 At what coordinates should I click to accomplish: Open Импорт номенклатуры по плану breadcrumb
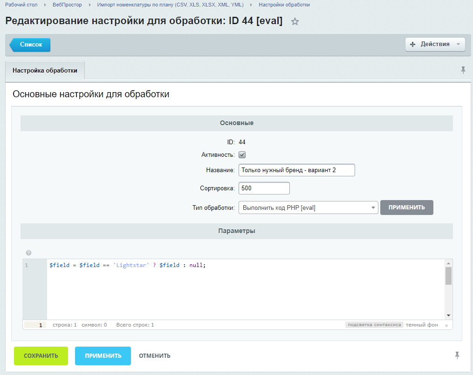click(170, 5)
